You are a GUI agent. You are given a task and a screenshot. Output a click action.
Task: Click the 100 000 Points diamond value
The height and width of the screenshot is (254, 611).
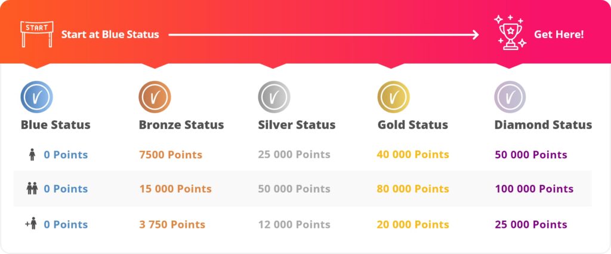click(x=534, y=189)
